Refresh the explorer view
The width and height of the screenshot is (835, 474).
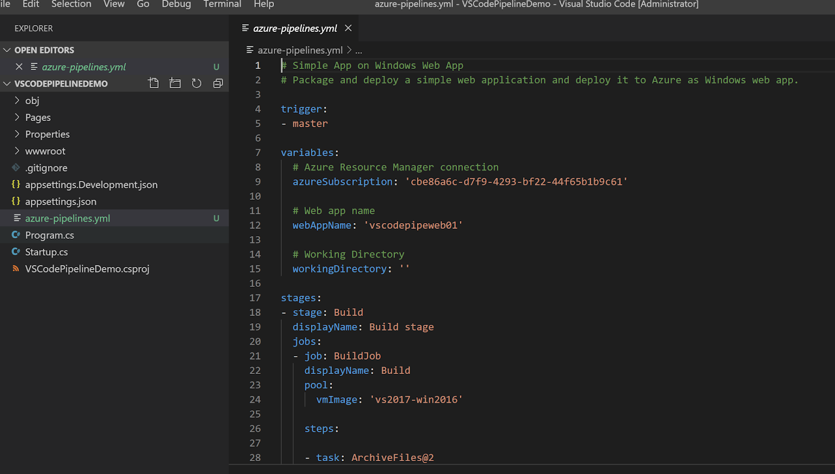click(x=196, y=83)
